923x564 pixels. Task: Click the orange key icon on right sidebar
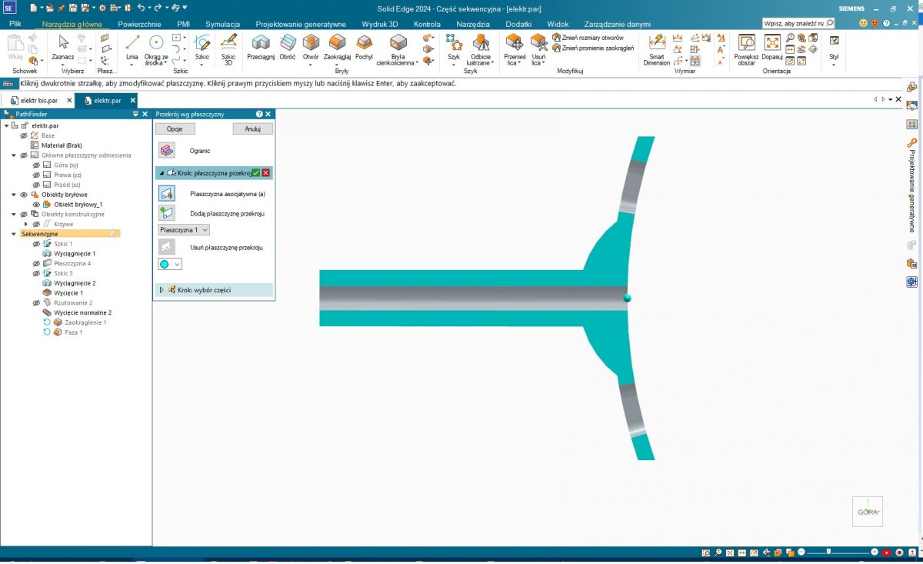(912, 143)
